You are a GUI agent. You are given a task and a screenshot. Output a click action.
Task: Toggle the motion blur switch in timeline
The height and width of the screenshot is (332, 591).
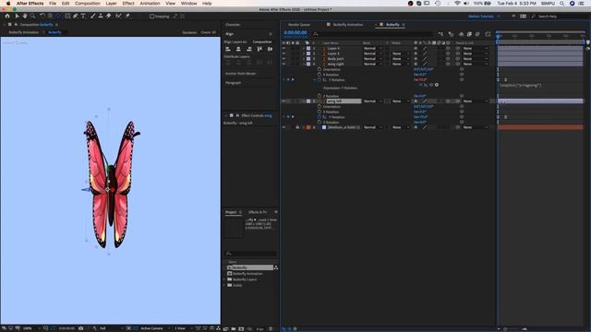click(477, 34)
